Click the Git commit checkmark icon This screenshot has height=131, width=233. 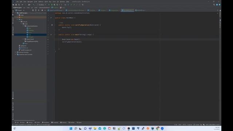71,5
